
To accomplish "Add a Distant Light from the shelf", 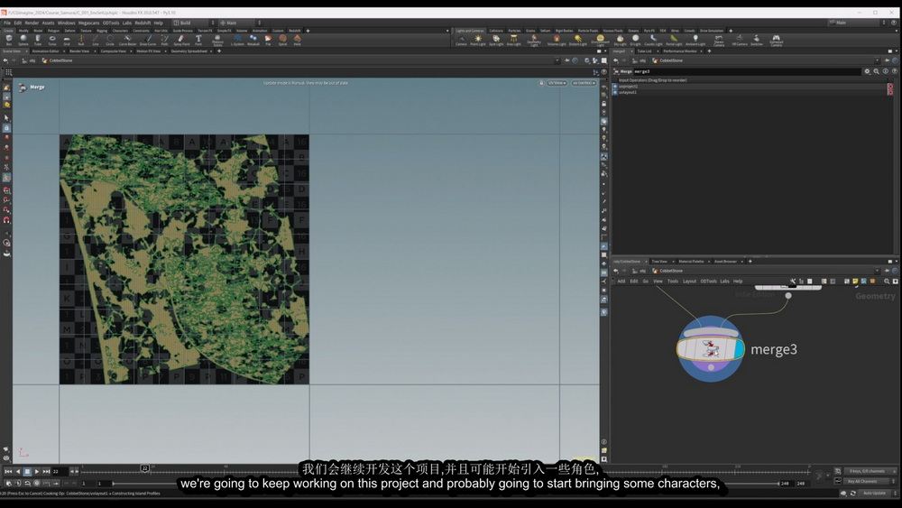I will point(577,40).
